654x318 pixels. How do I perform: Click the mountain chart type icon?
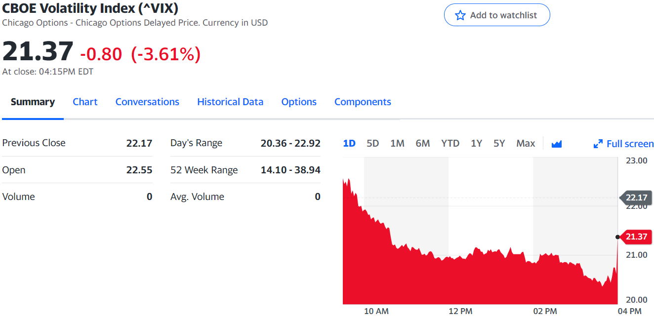557,144
